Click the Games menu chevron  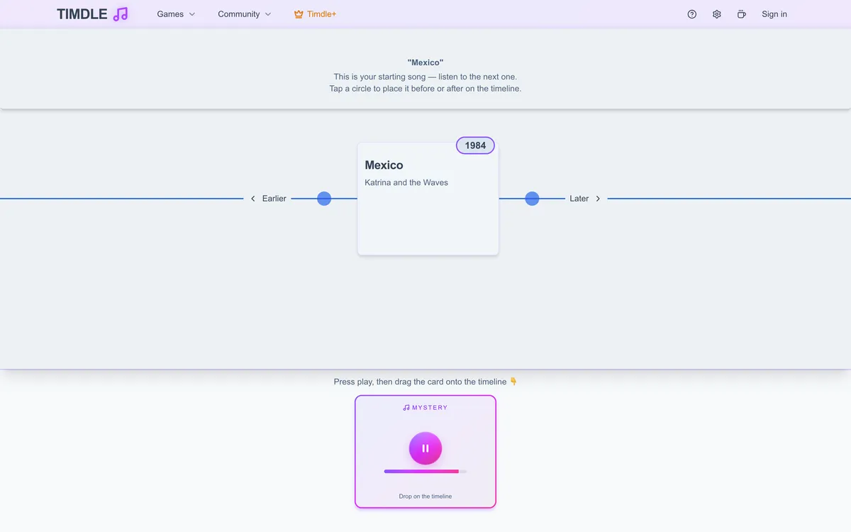click(x=192, y=14)
